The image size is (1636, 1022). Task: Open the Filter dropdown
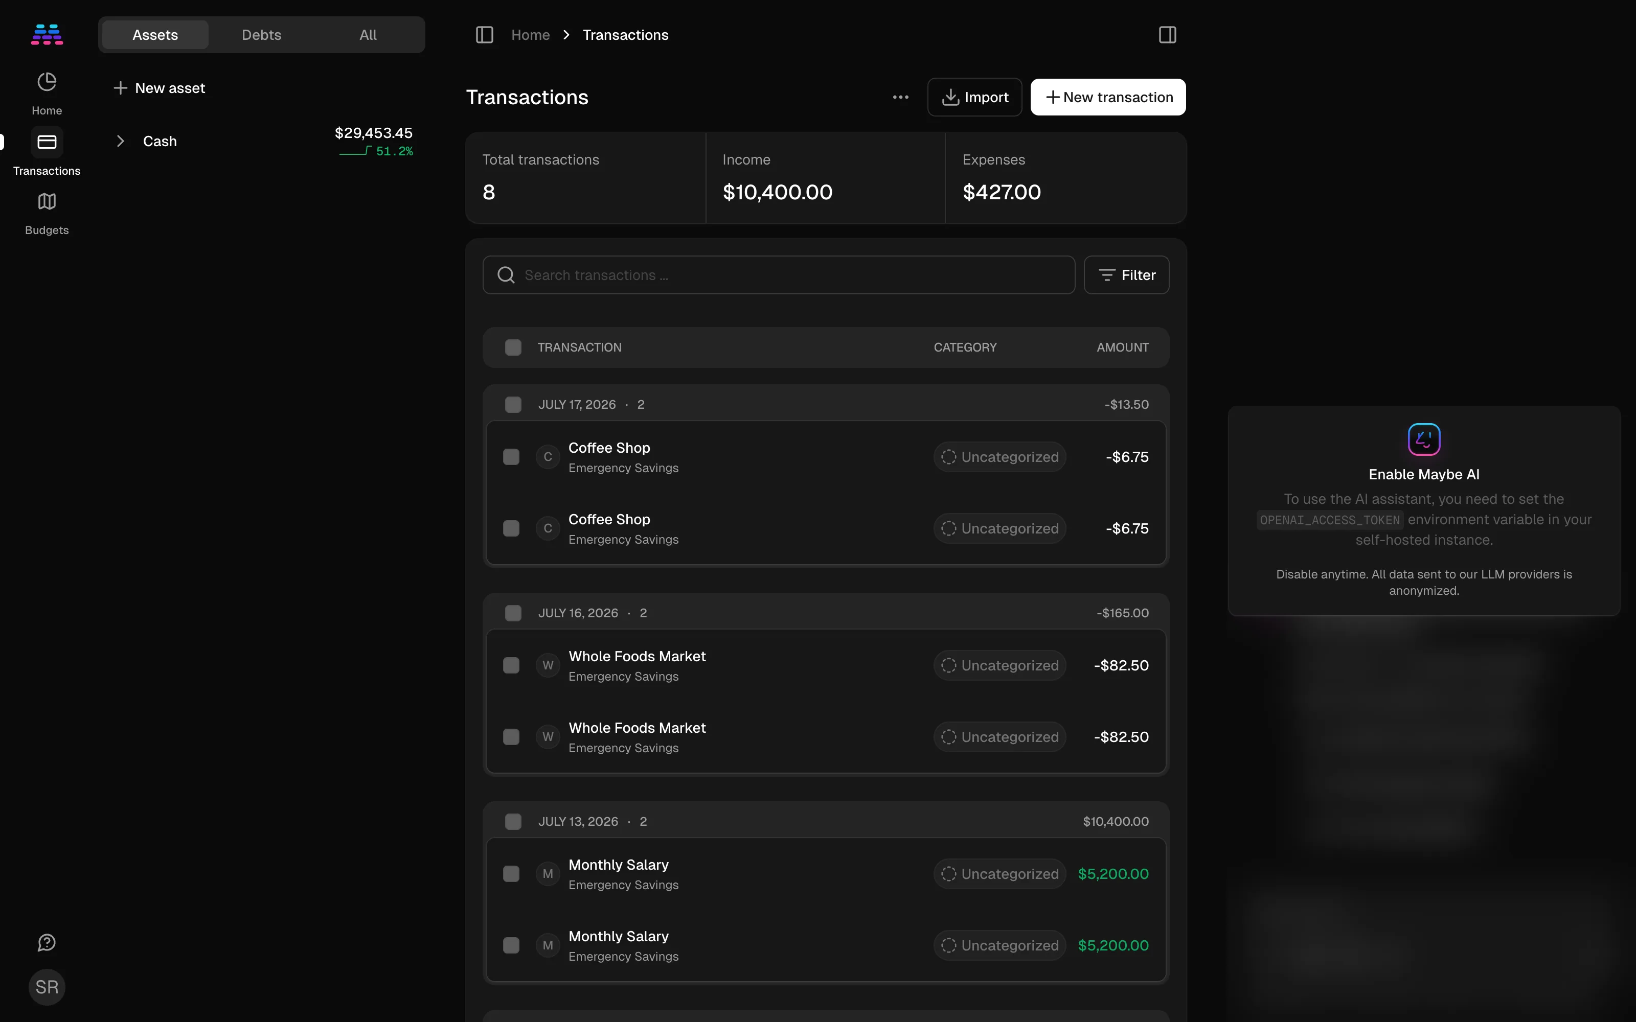click(1126, 275)
